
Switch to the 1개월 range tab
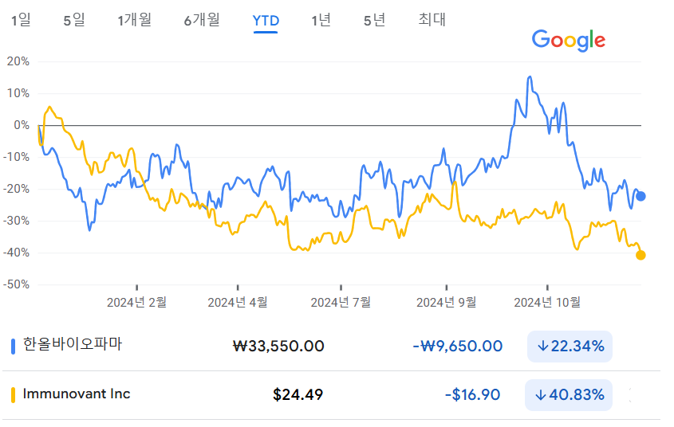135,20
